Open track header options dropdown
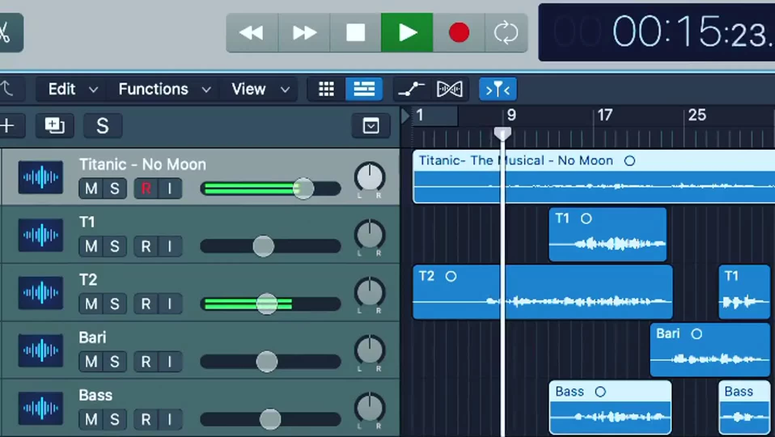Image resolution: width=775 pixels, height=437 pixels. [371, 126]
